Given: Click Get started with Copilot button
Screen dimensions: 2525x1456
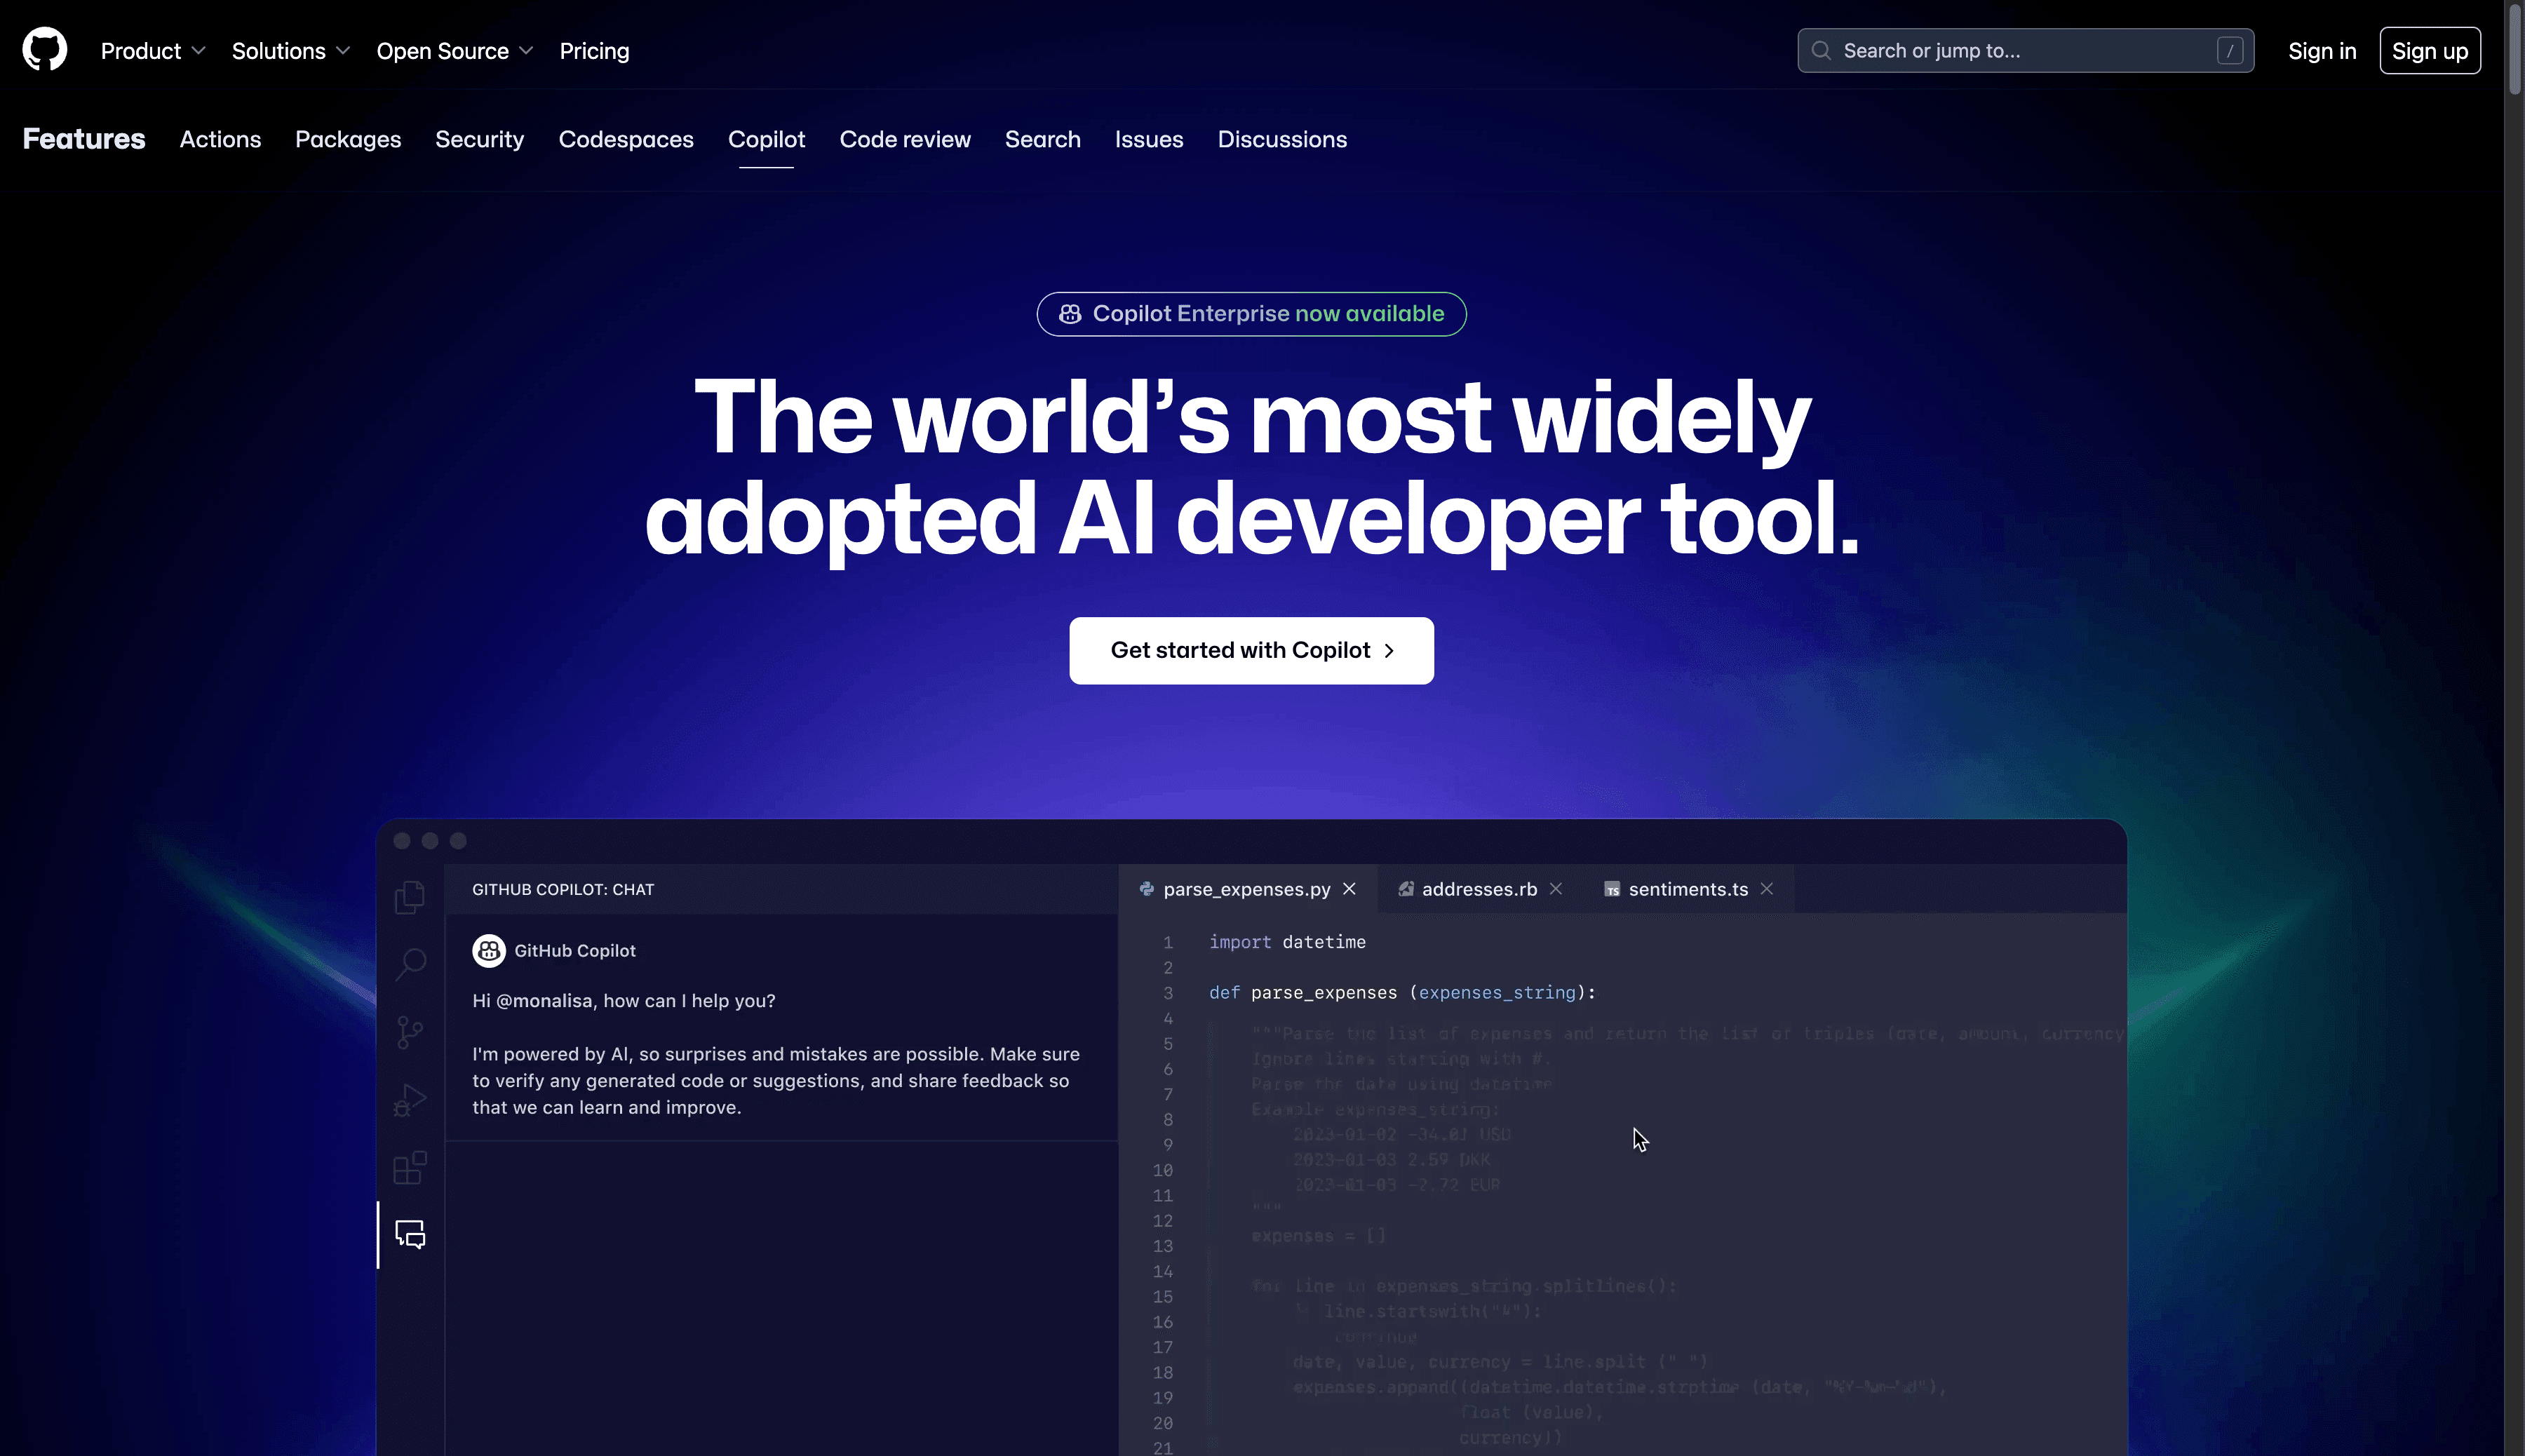Looking at the screenshot, I should [1251, 651].
